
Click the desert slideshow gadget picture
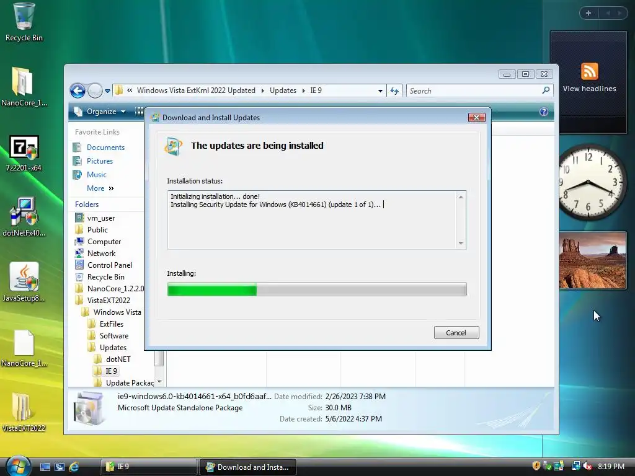(x=592, y=260)
